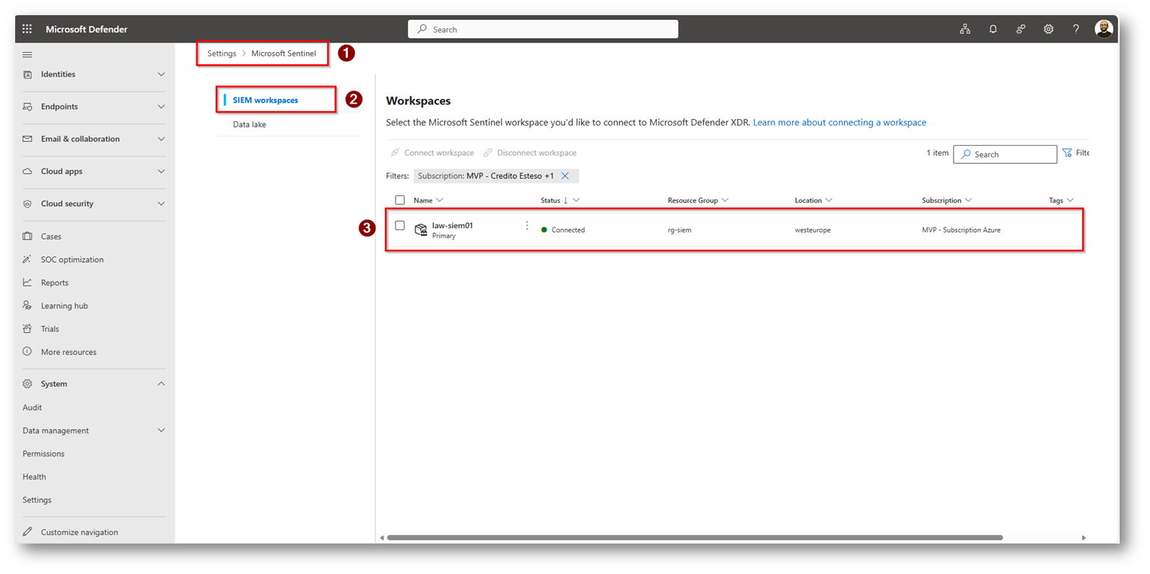Focus the workspaces Search field
Screen dimensions: 1150x574
[x=1005, y=154]
